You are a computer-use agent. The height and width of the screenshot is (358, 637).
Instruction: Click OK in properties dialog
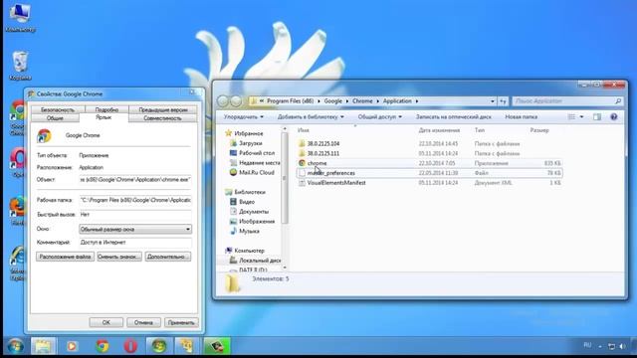[x=106, y=322]
